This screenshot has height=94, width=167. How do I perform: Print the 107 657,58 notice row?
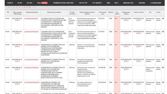coord(163,60)
